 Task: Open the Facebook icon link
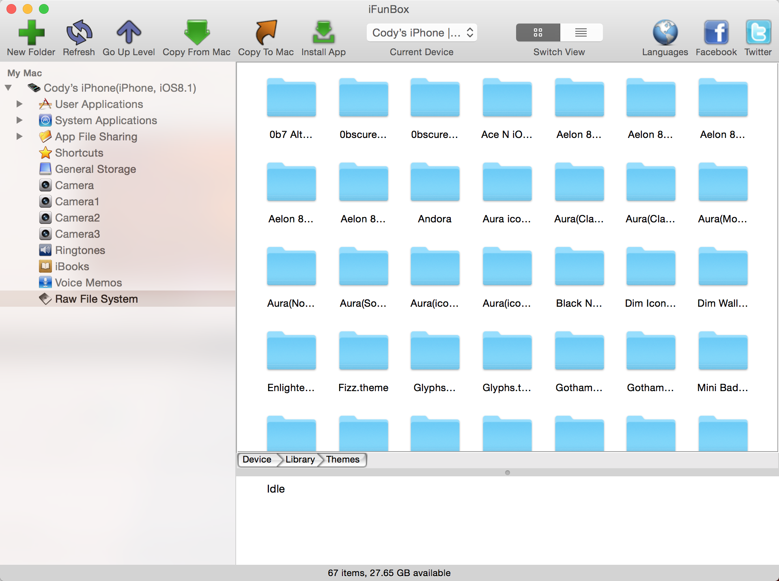point(716,32)
